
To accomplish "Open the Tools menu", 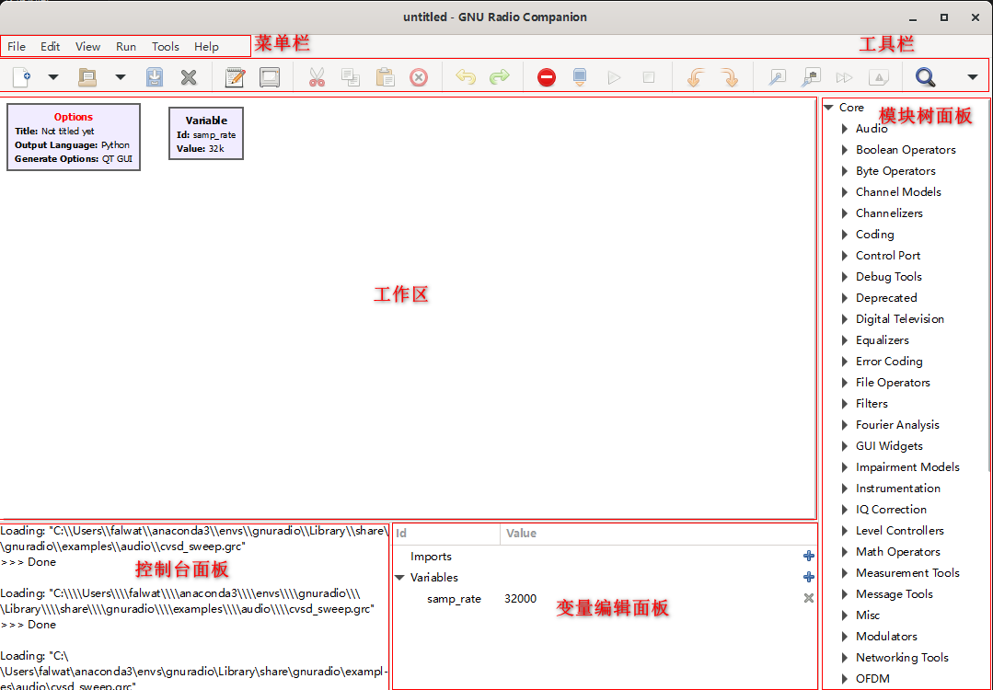I will coord(166,46).
